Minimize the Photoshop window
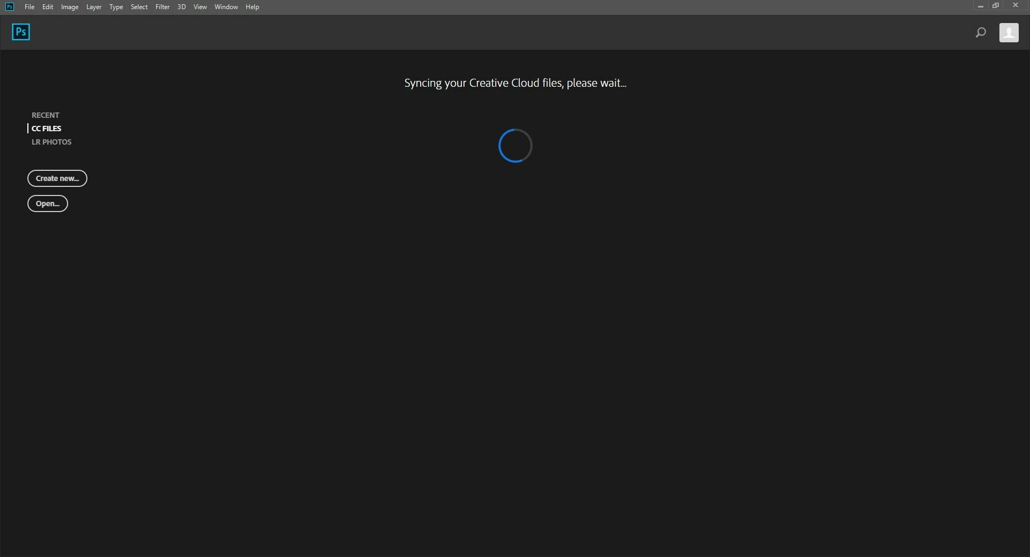This screenshot has height=557, width=1030. point(980,6)
